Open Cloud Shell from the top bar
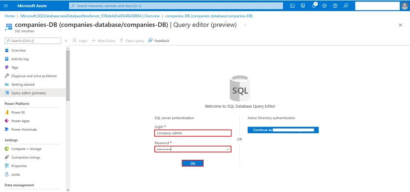This screenshot has height=192, width=410. (x=293, y=6)
